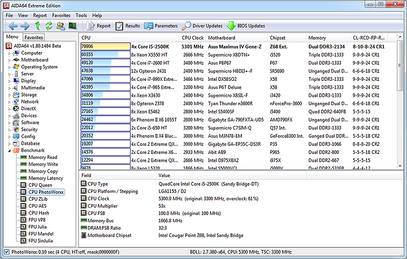Open the CPU Queen benchmark
The image size is (407, 259).
tap(40, 185)
